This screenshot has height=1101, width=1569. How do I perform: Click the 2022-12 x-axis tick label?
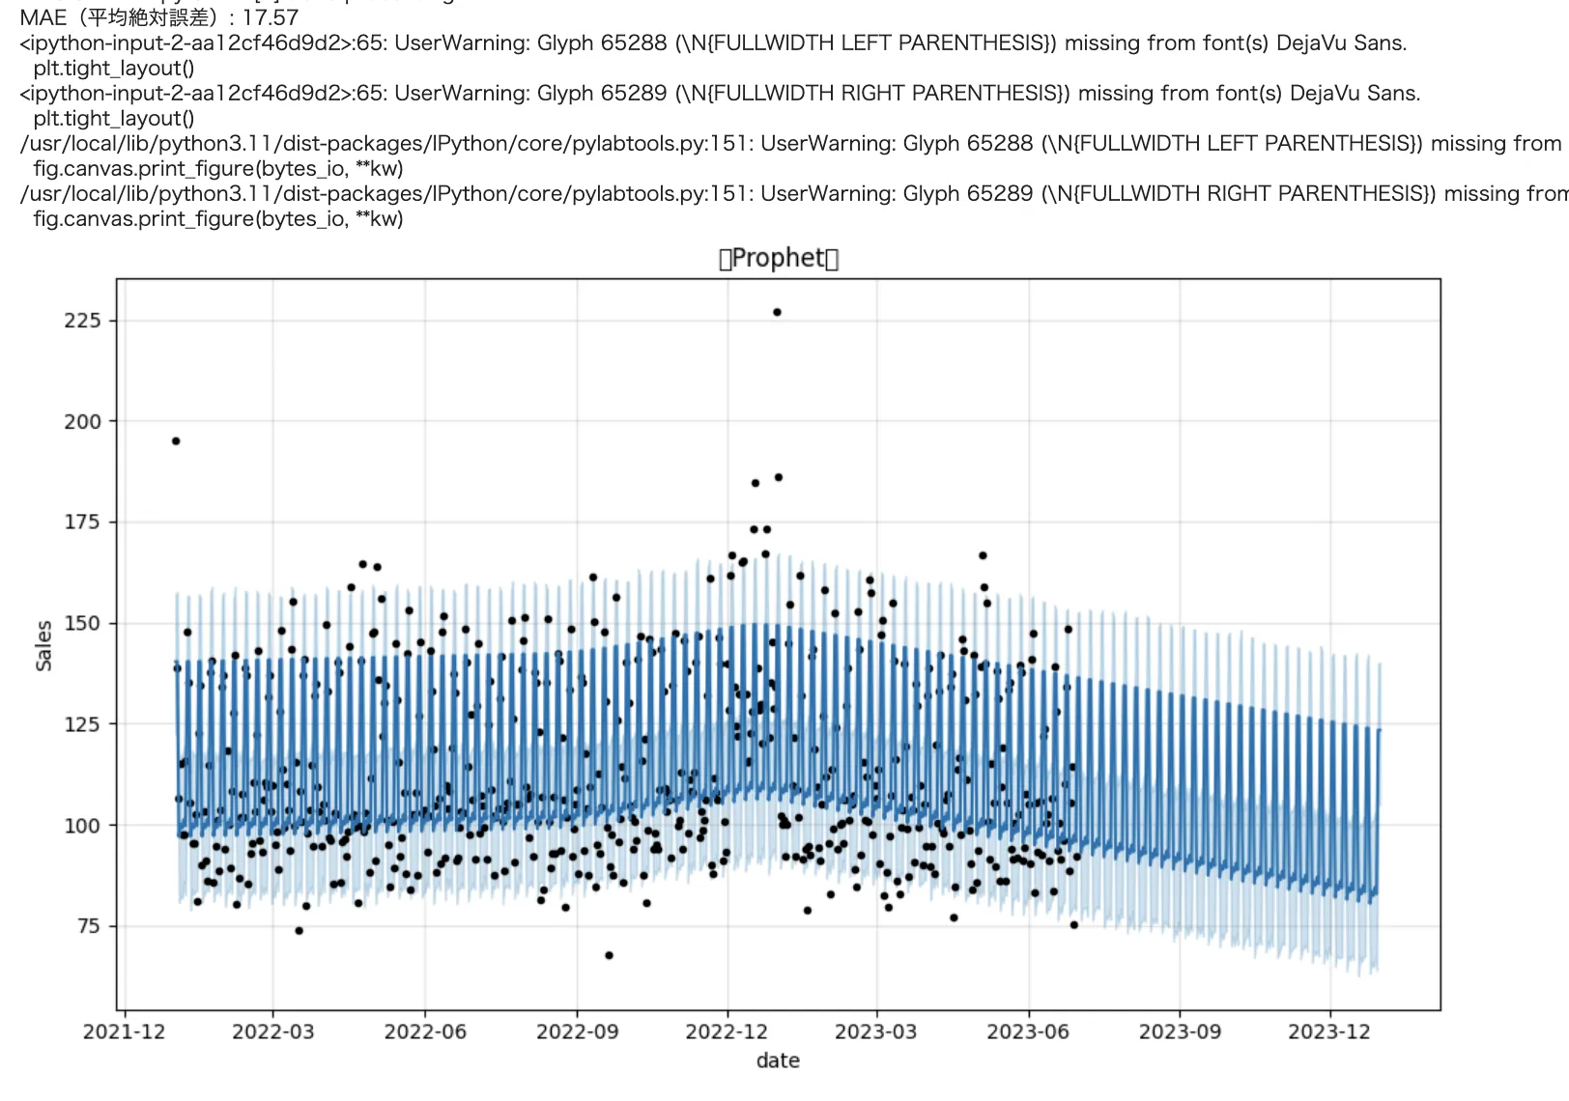coord(727,1031)
